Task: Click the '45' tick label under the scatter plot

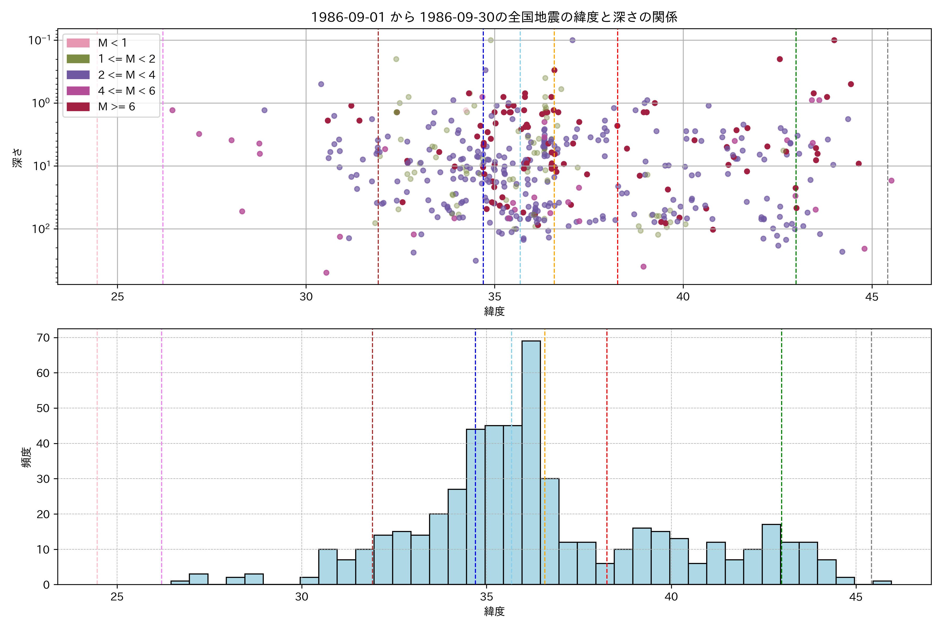Action: [872, 297]
